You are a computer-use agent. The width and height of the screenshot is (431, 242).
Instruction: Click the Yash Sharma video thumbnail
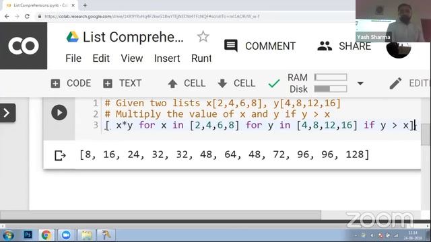[x=393, y=21]
